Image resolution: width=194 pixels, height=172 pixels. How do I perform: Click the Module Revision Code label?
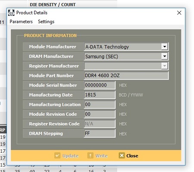pos(53,114)
